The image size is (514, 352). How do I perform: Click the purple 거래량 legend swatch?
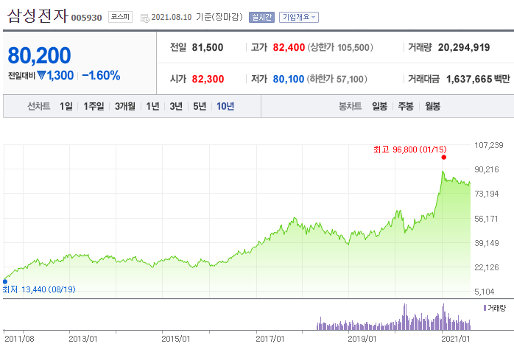(485, 308)
